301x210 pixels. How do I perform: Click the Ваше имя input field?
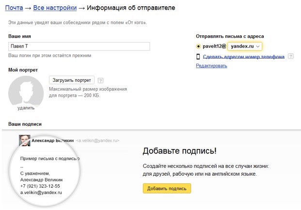79,46
